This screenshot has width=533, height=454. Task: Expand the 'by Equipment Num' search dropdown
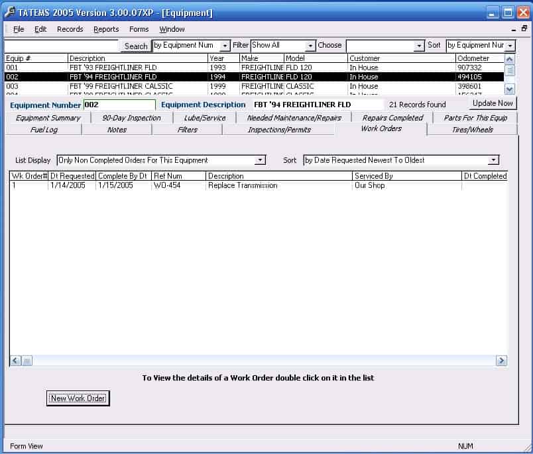click(225, 46)
